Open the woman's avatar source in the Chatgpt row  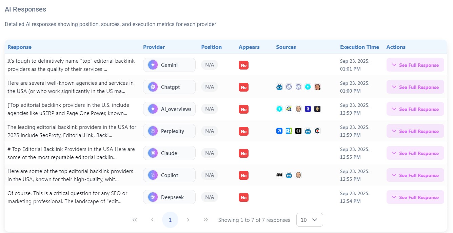click(x=317, y=87)
